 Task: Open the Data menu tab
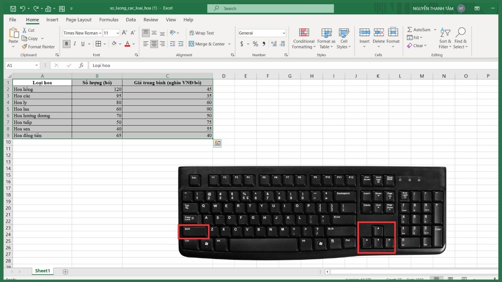tap(131, 20)
